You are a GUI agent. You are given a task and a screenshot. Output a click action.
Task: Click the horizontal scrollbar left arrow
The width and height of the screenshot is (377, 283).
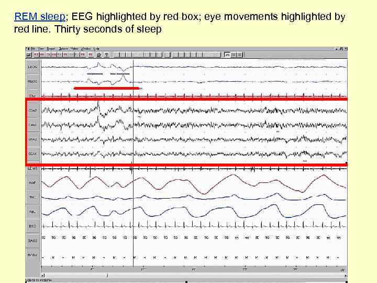pyautogui.click(x=43, y=276)
